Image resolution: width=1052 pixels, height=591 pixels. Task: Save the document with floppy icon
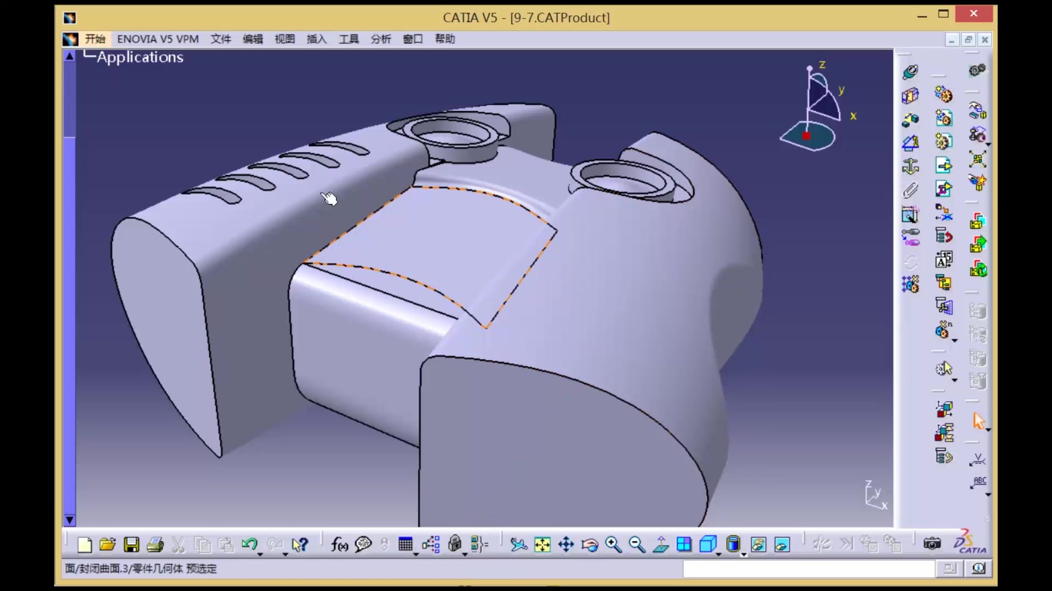(x=131, y=544)
